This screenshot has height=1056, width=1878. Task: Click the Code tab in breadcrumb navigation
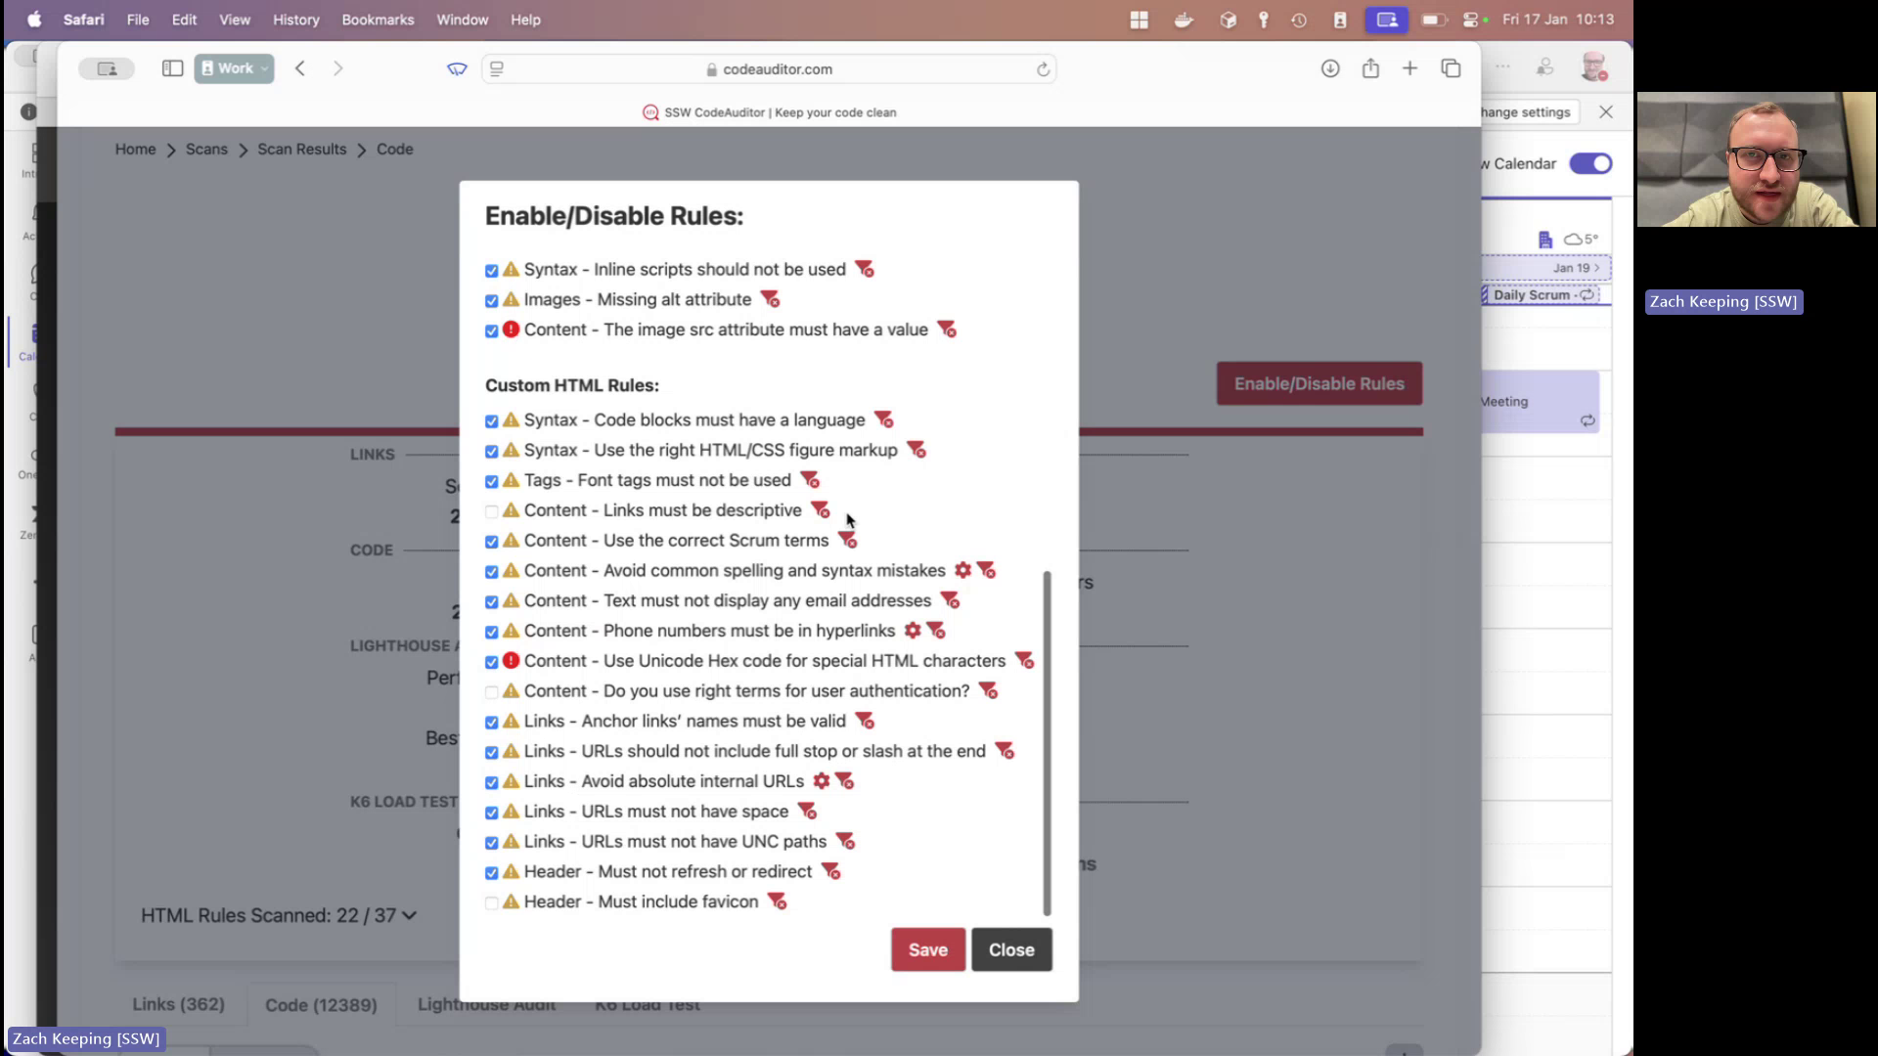395,149
